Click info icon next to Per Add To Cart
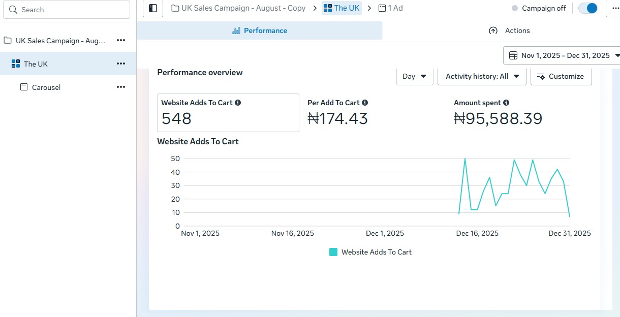 pyautogui.click(x=365, y=103)
